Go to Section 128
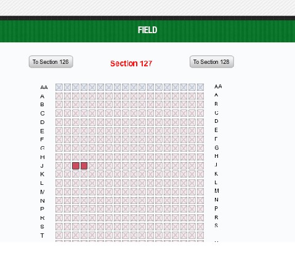Viewport: 295px width, 269px height. (x=212, y=61)
